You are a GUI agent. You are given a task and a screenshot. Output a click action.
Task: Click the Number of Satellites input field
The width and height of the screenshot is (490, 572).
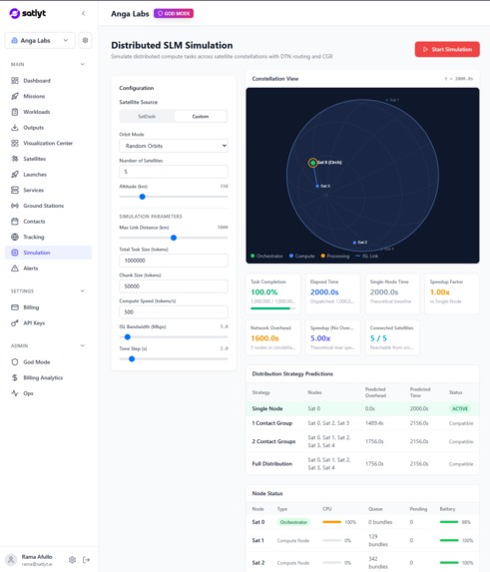click(x=174, y=172)
